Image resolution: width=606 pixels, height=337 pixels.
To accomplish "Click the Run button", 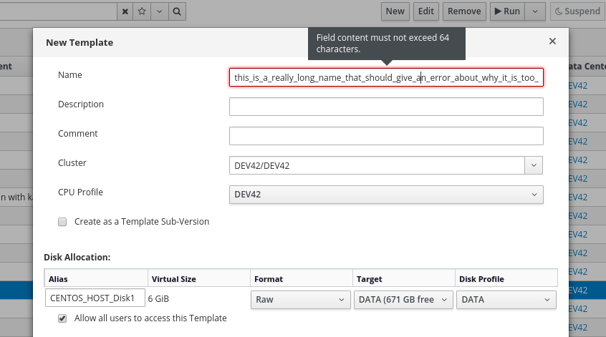I will click(x=506, y=11).
